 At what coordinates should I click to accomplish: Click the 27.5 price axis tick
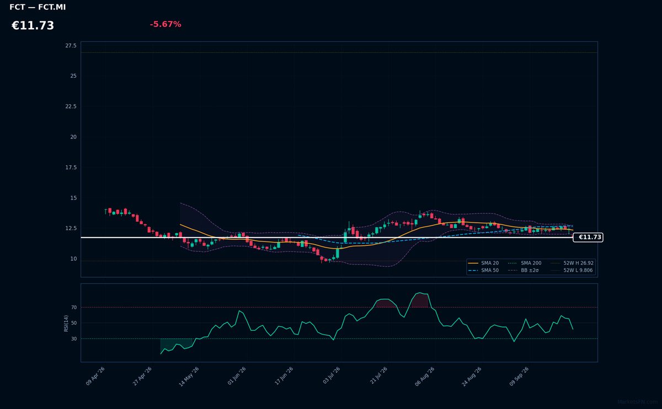71,46
